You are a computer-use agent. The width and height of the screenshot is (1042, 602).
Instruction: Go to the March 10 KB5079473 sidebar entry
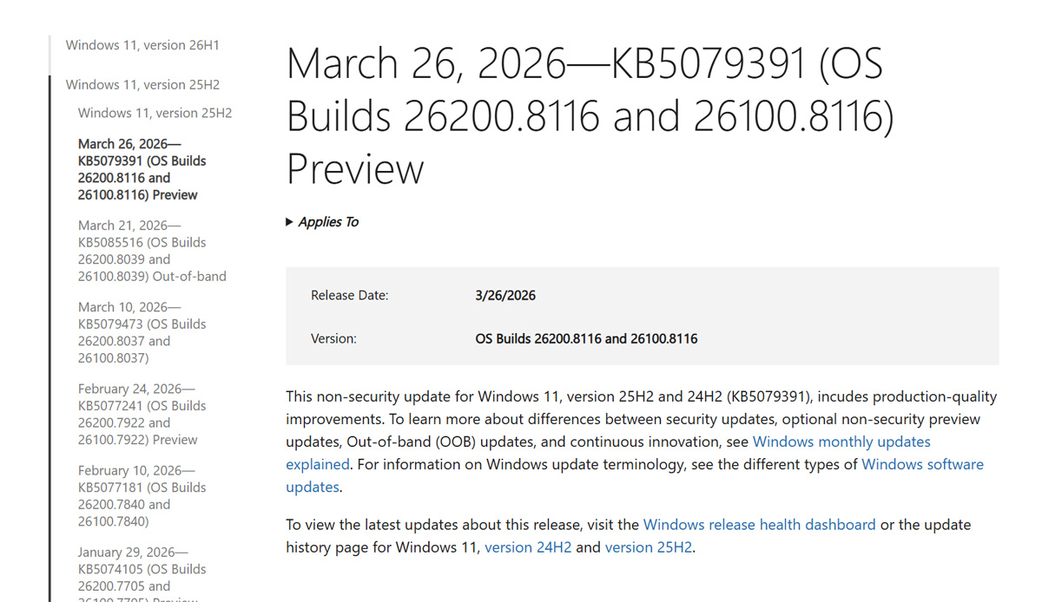[x=142, y=332]
